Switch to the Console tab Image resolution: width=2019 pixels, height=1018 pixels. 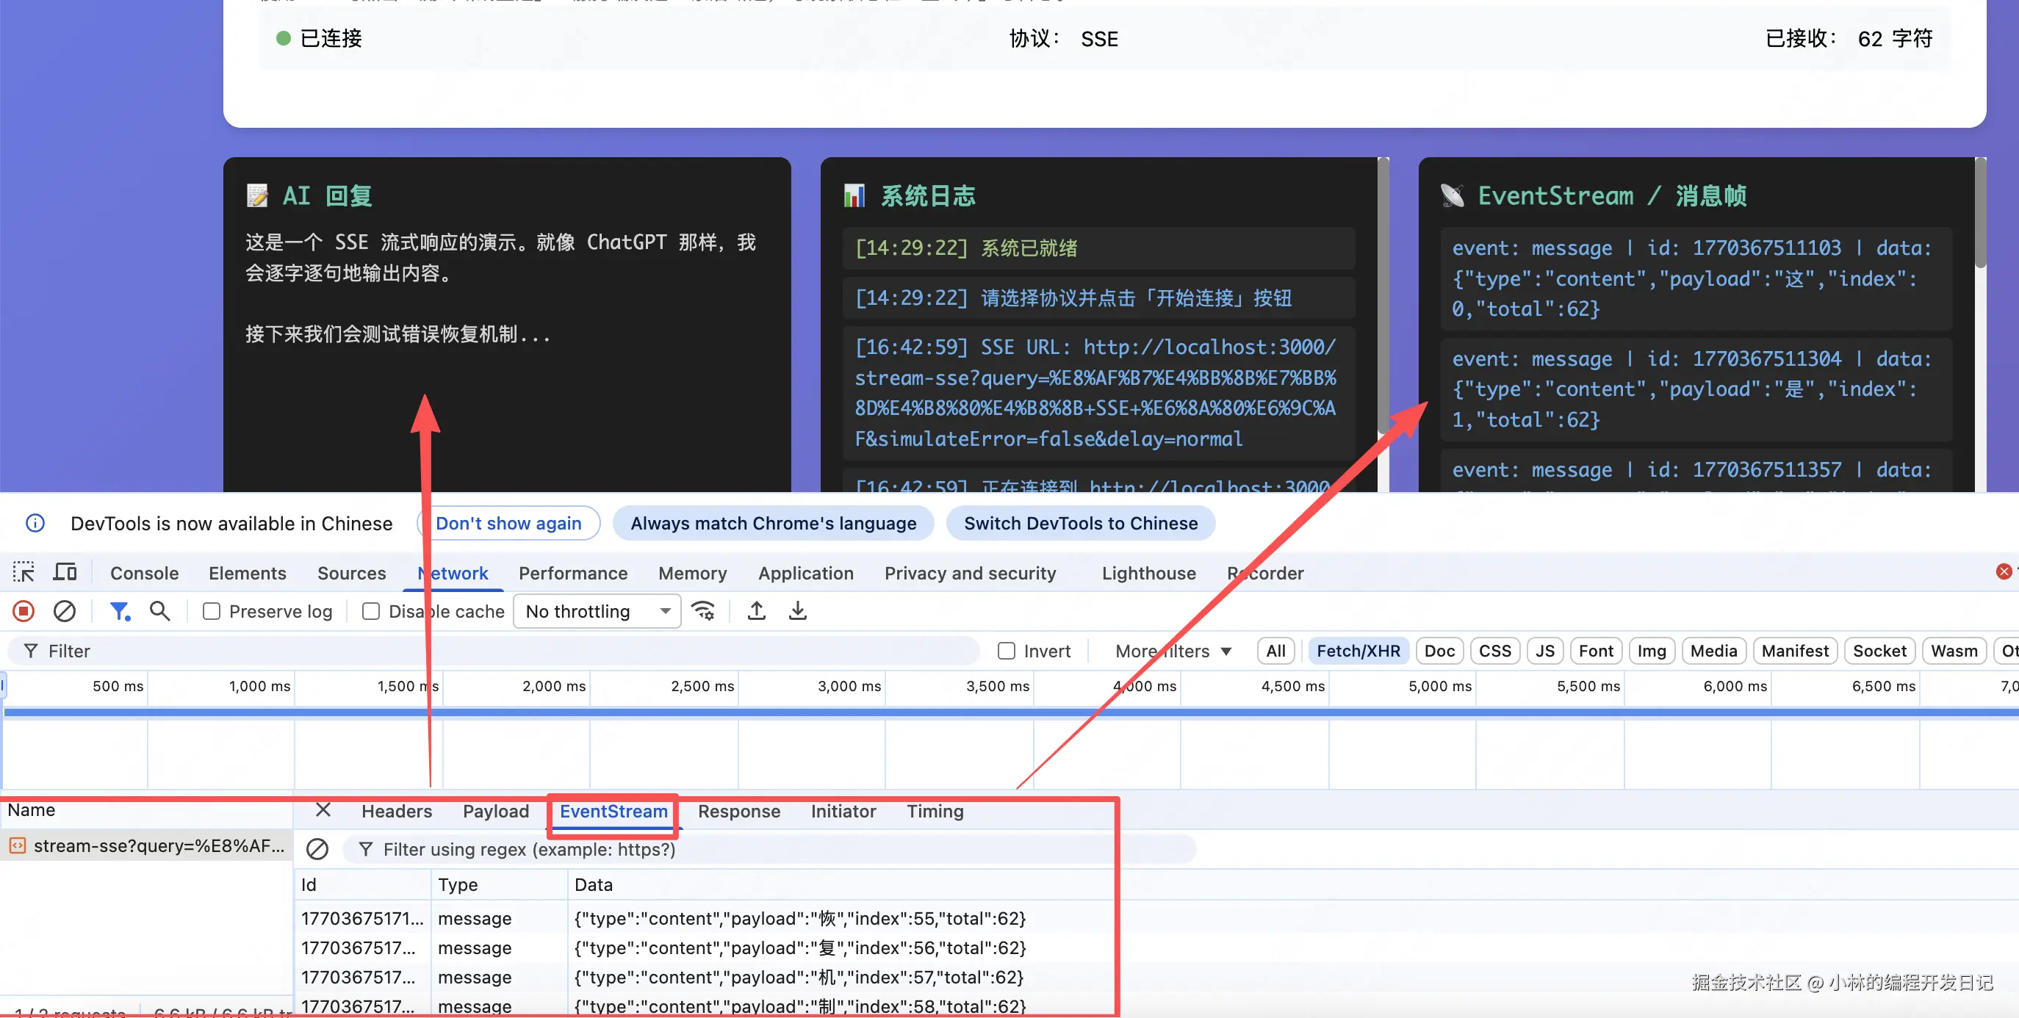[x=144, y=573]
